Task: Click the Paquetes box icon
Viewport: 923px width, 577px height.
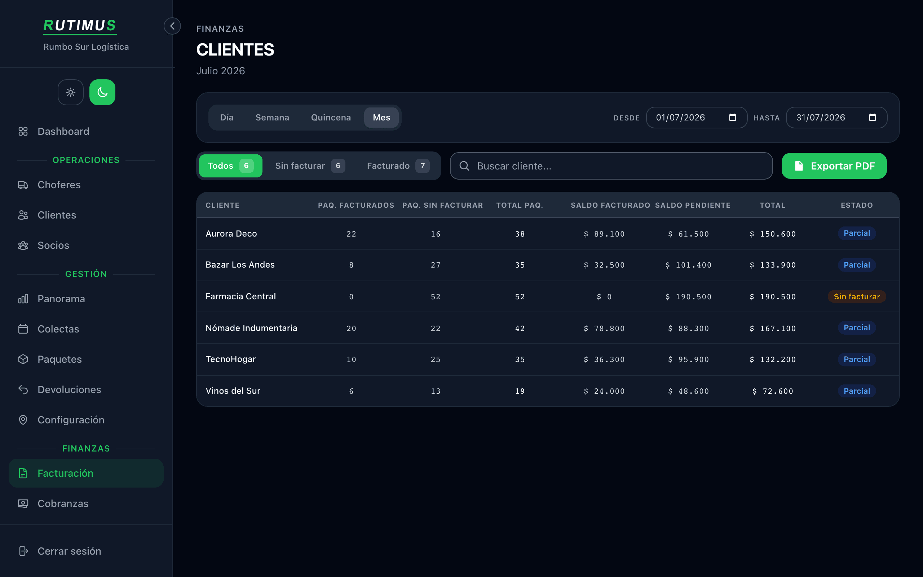Action: point(23,360)
